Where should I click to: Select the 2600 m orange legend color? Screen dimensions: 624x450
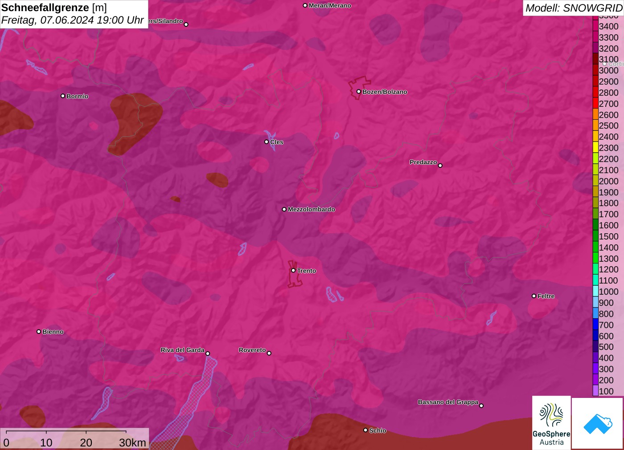[x=595, y=114]
